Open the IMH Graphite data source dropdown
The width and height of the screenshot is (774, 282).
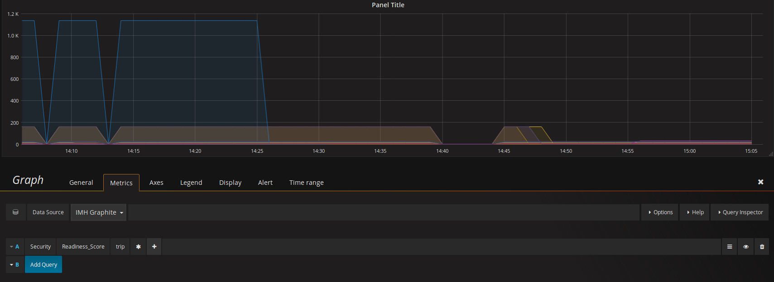tap(99, 212)
